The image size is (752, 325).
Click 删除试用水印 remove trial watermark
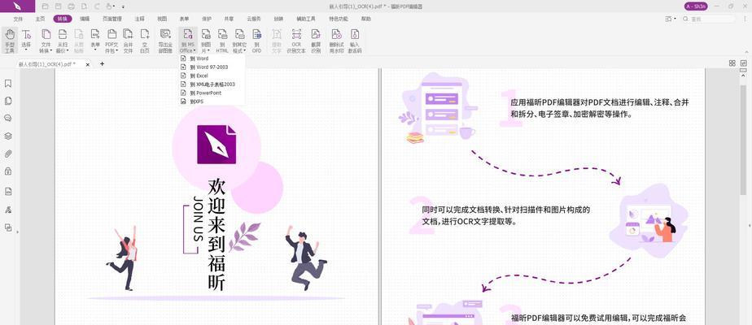pos(336,40)
